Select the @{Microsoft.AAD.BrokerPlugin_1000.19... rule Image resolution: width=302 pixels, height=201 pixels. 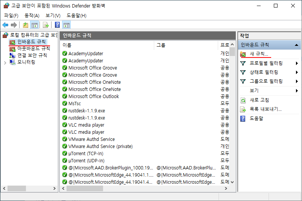coord(146,168)
